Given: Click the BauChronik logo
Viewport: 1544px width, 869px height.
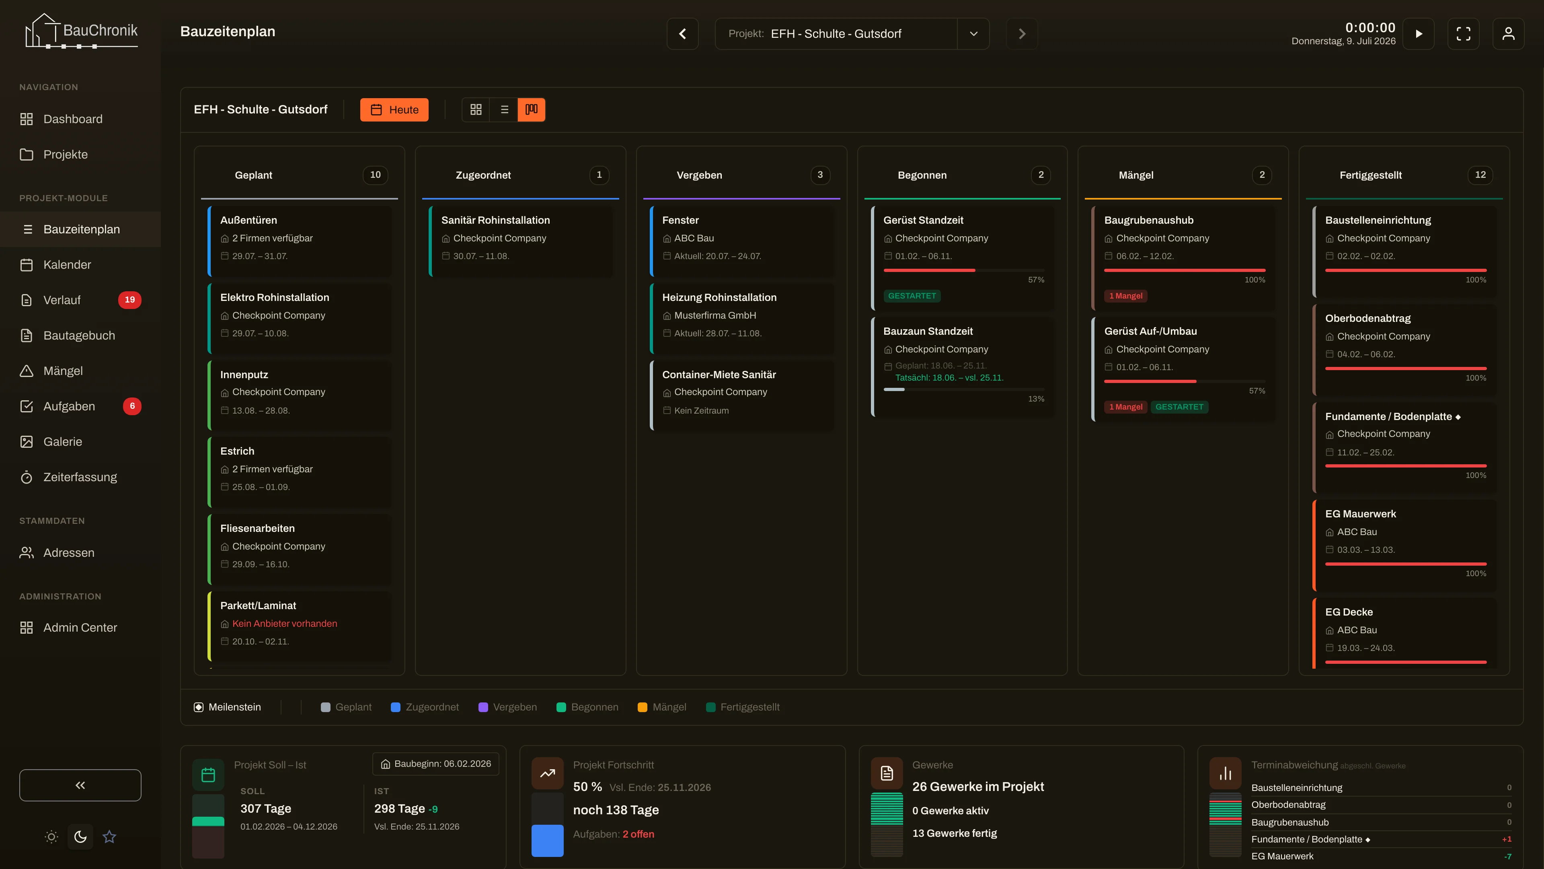Looking at the screenshot, I should [81, 31].
